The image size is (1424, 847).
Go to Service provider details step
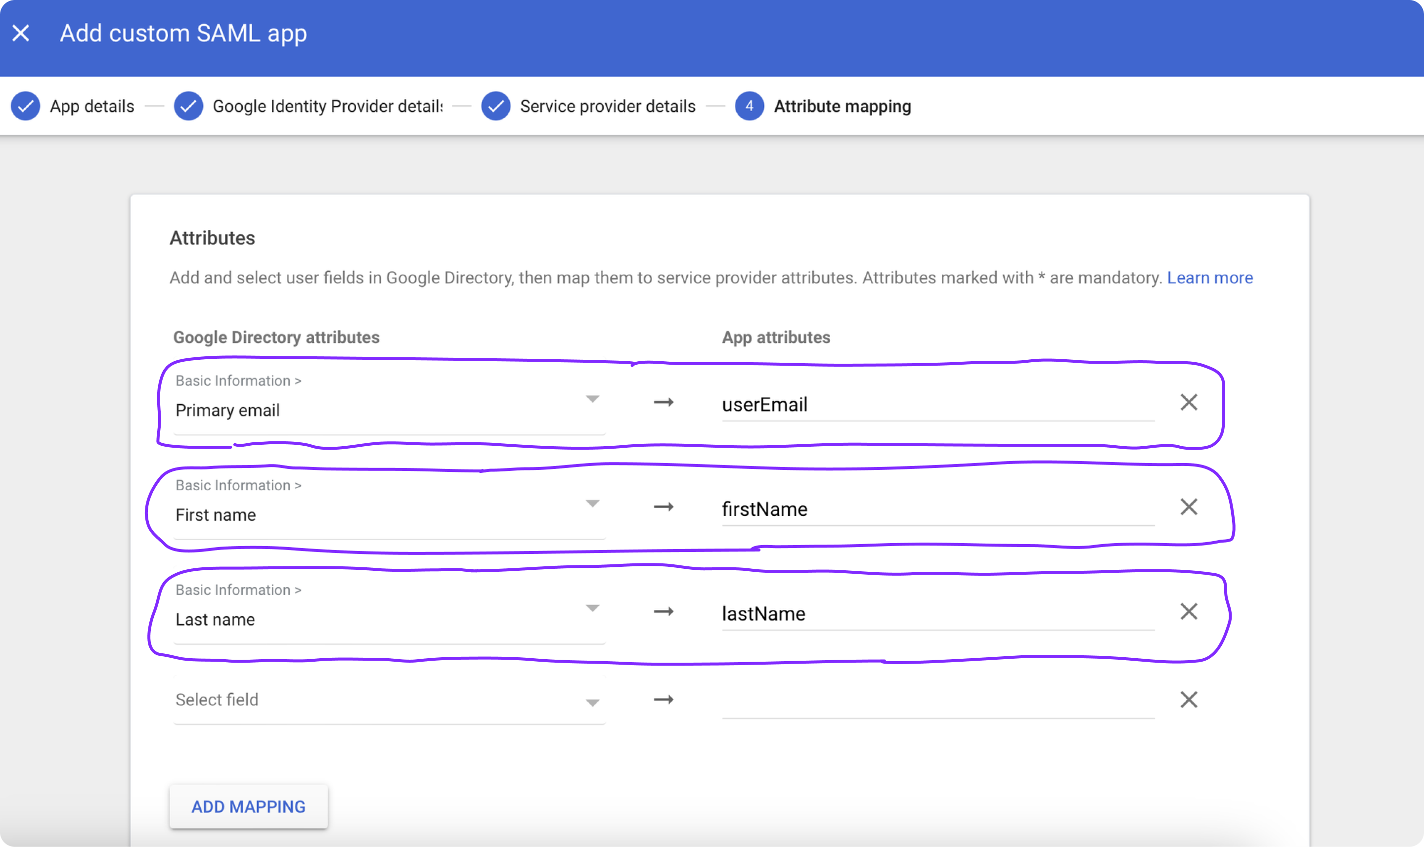tap(608, 106)
